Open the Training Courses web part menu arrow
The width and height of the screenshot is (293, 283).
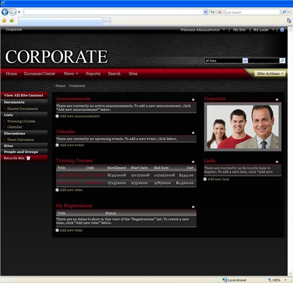pos(193,162)
